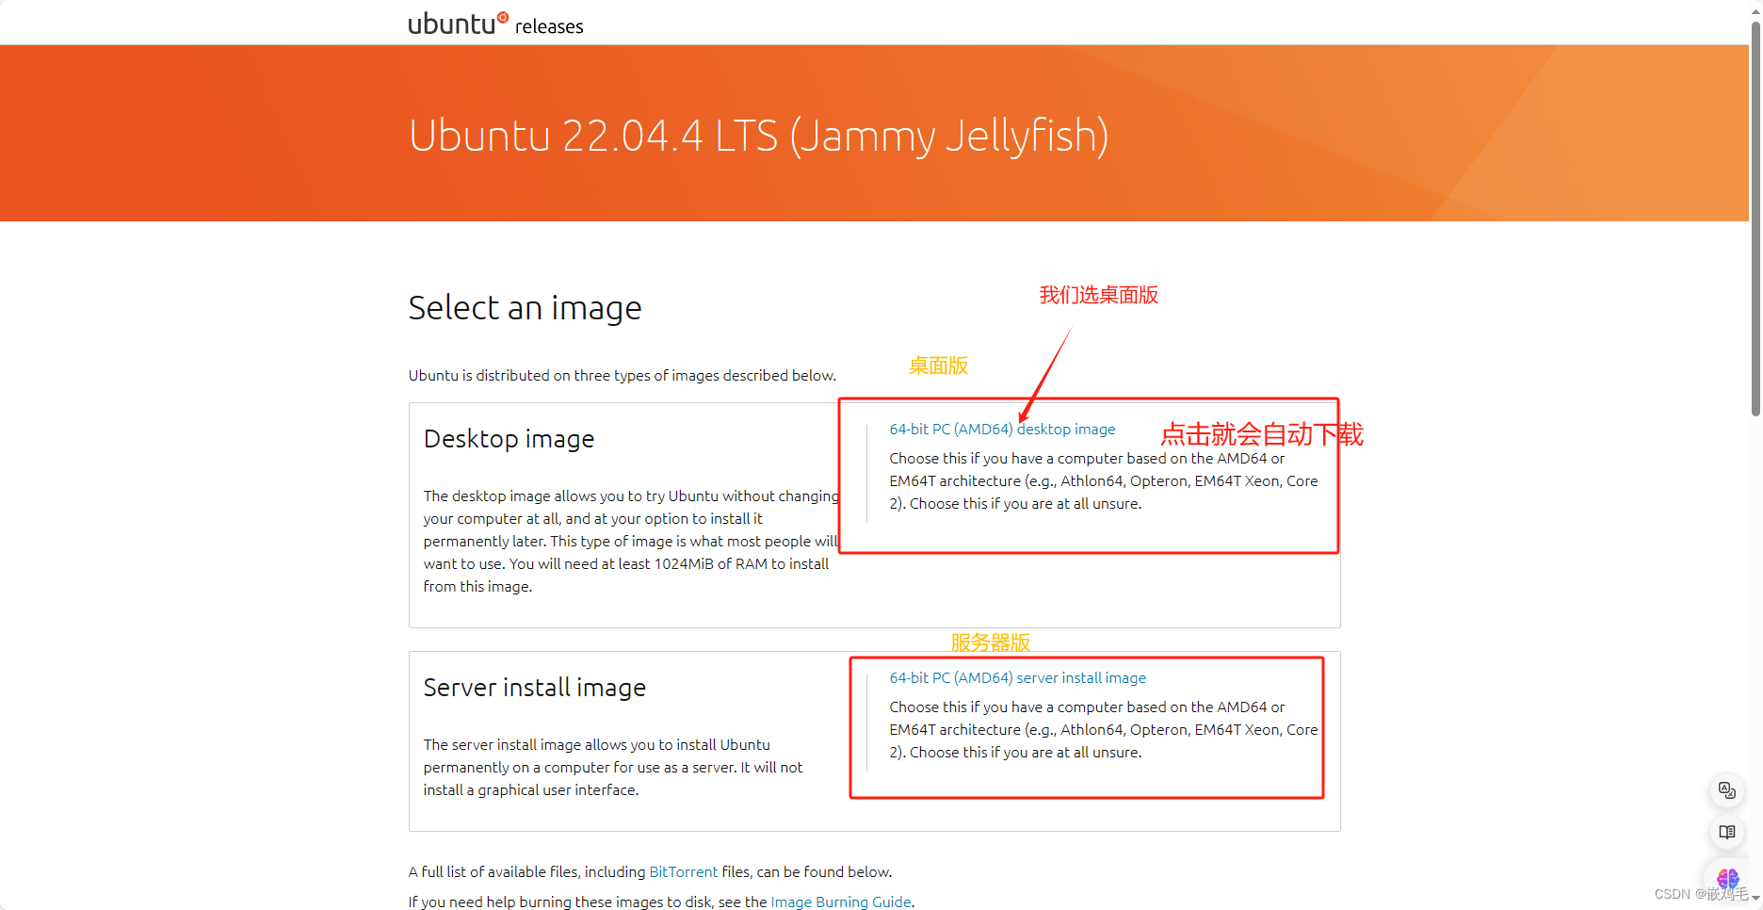Open the translate icon in the side panel
The image size is (1763, 910).
tap(1727, 790)
